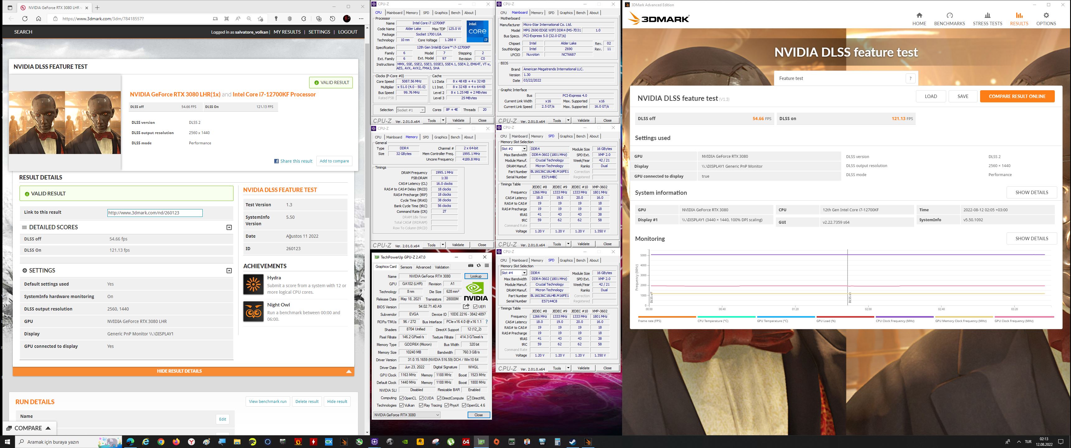
Task: Toggle the Vulkan checkbox in GPU-Z
Action: click(401, 405)
